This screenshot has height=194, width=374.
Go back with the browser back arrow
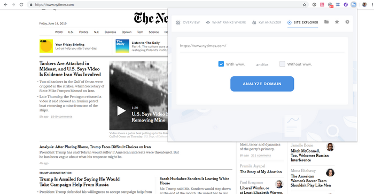click(x=5, y=4)
